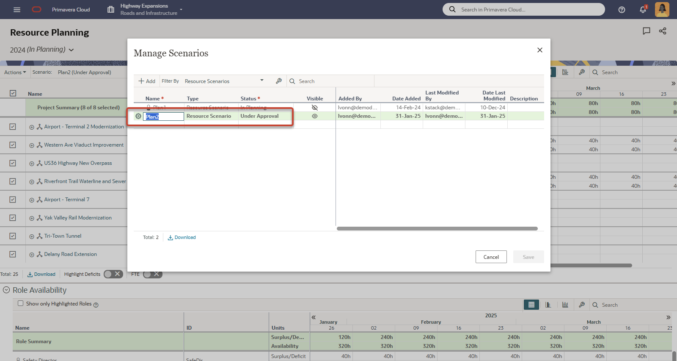Click Search field in project toolbar
This screenshot has height=361, width=677.
click(633, 72)
